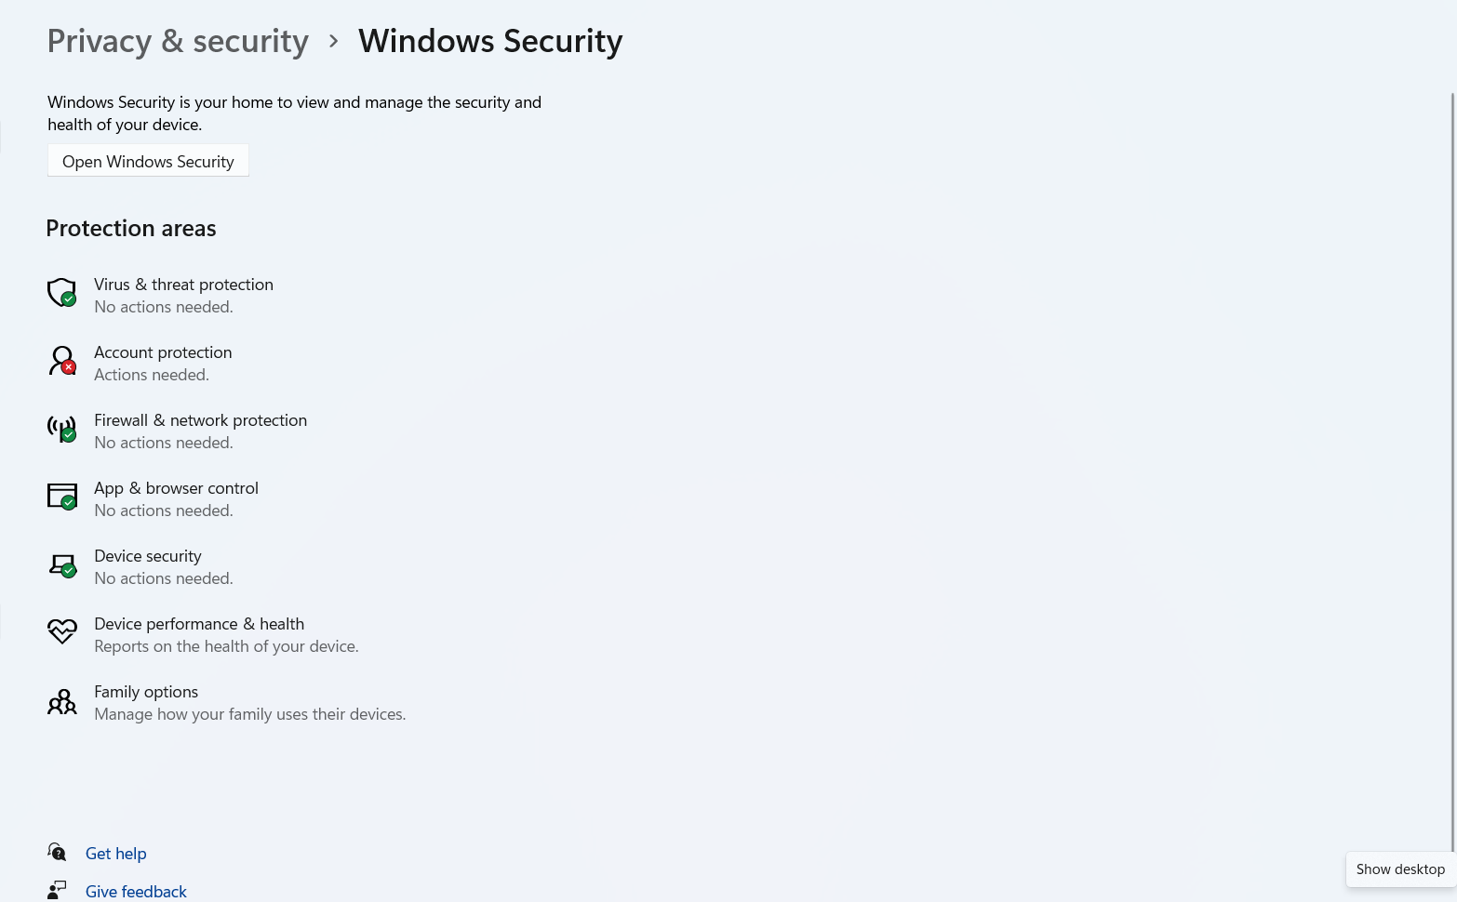Open the Give feedback link
This screenshot has height=902, width=1457.
[x=136, y=892]
